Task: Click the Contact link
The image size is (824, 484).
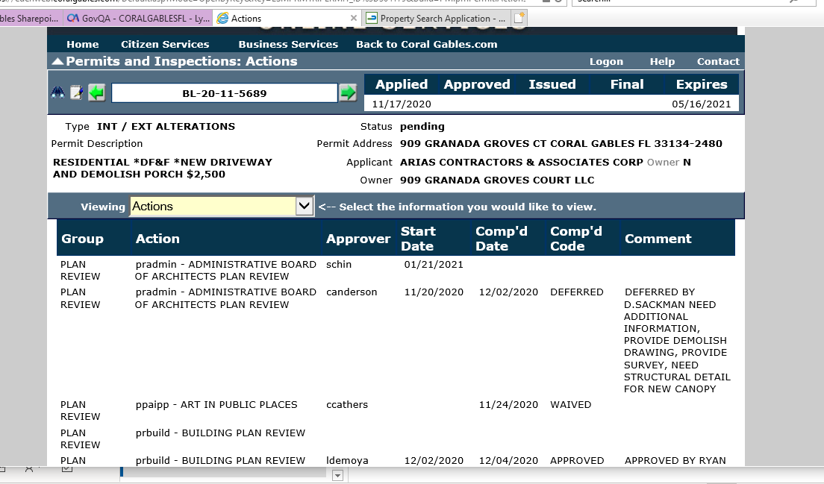Action: coord(718,62)
